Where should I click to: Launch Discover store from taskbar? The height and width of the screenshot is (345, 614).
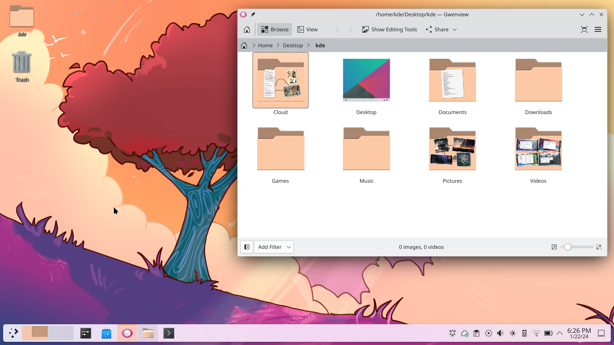click(106, 333)
